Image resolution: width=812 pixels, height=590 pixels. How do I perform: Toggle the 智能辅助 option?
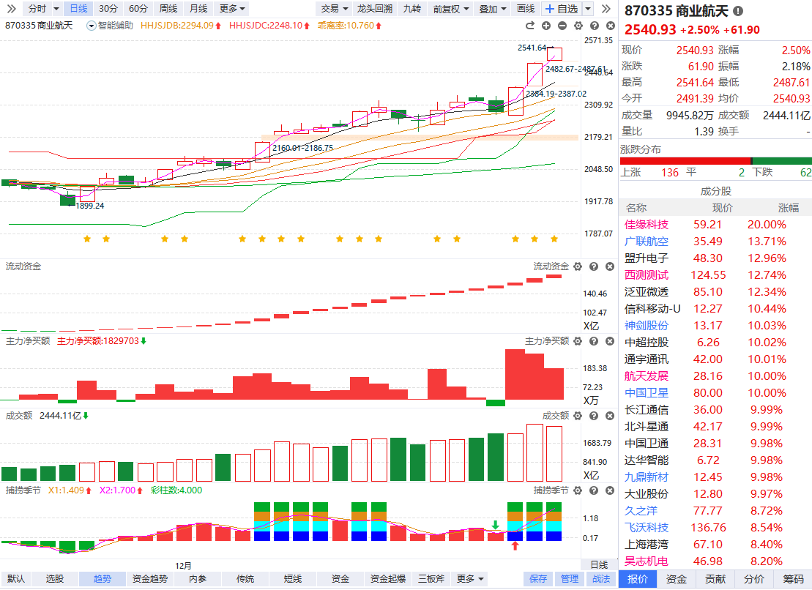click(111, 25)
